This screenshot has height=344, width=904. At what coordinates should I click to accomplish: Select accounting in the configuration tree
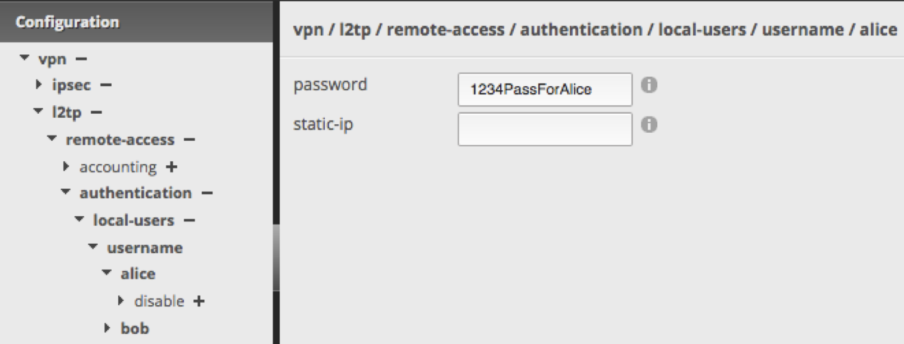tap(118, 166)
